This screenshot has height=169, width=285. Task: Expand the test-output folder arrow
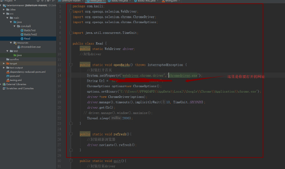tap(4, 68)
